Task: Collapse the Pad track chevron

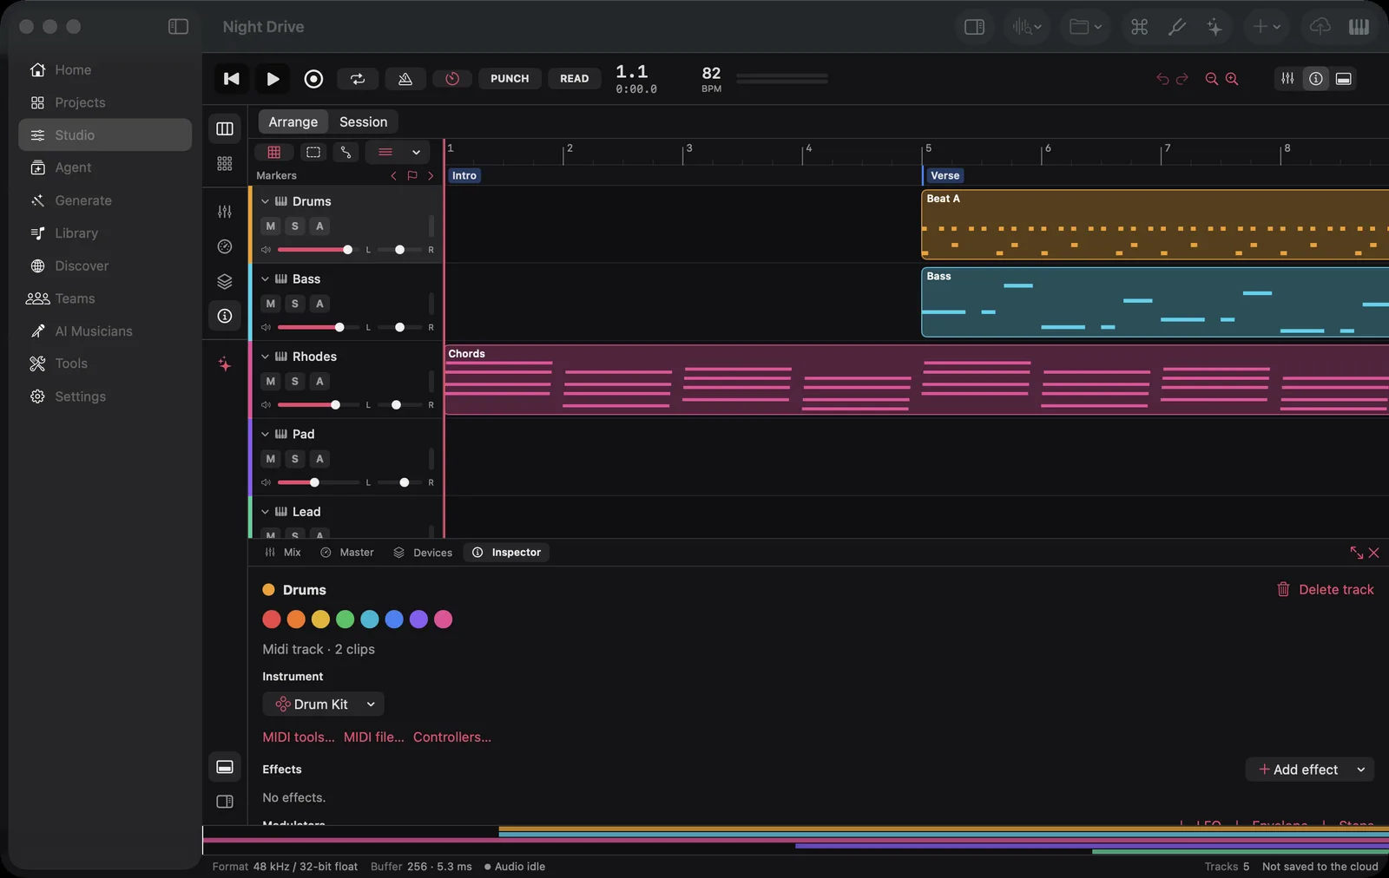Action: click(265, 435)
